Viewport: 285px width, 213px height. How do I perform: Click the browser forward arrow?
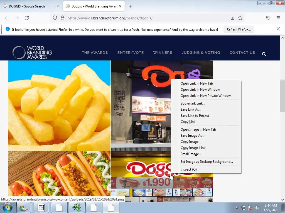[x=17, y=18]
